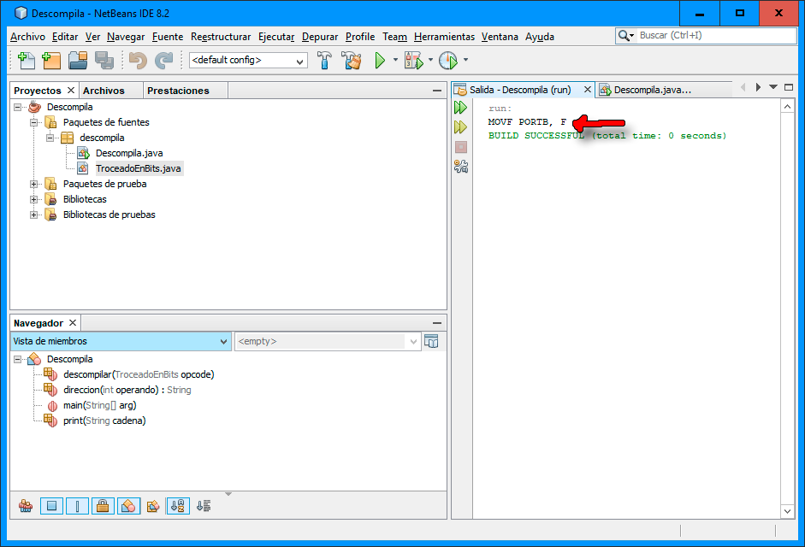The width and height of the screenshot is (805, 547).
Task: Click the Re-run double arrow in output
Action: [x=460, y=107]
